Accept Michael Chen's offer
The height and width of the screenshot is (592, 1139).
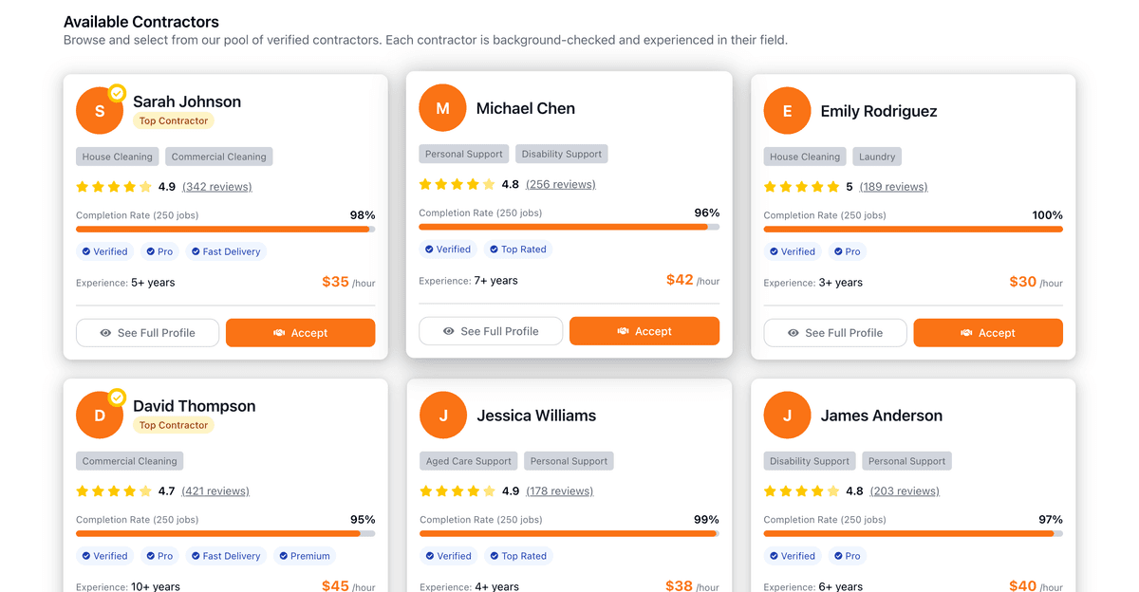click(644, 331)
